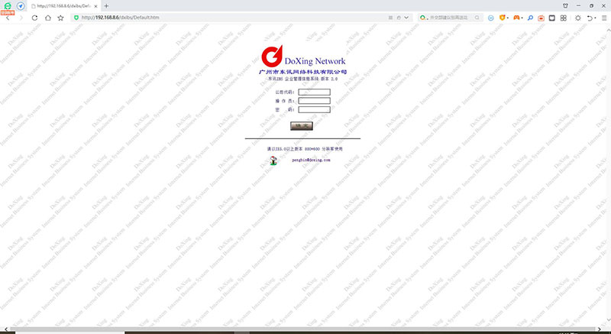Click the company code input field
The image size is (611, 334).
[x=314, y=92]
